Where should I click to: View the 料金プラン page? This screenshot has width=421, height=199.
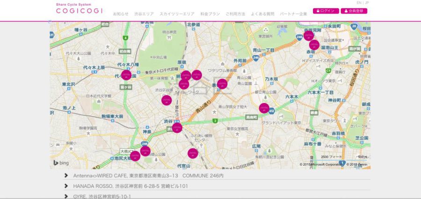210,14
